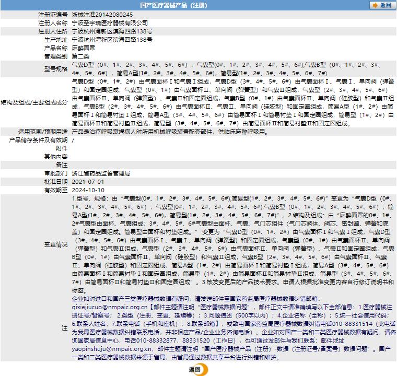Image resolution: width=397 pixels, height=376 pixels.
Task: Select the page title 国产医疗器械产品（注册）
Action: coord(173,5)
